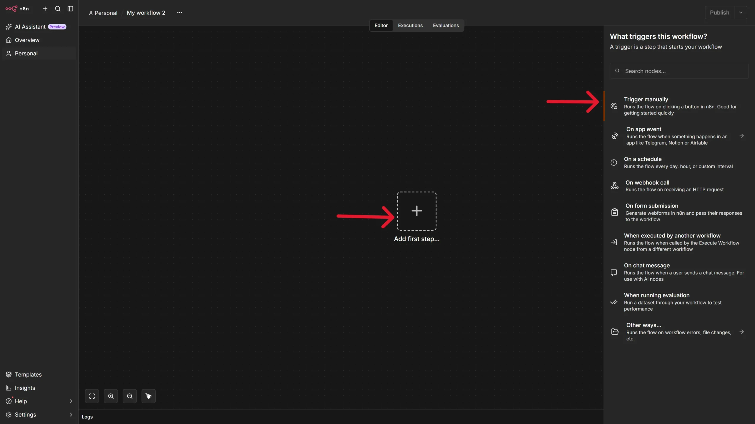Switch to the Evaluations tab
This screenshot has width=755, height=424.
446,25
